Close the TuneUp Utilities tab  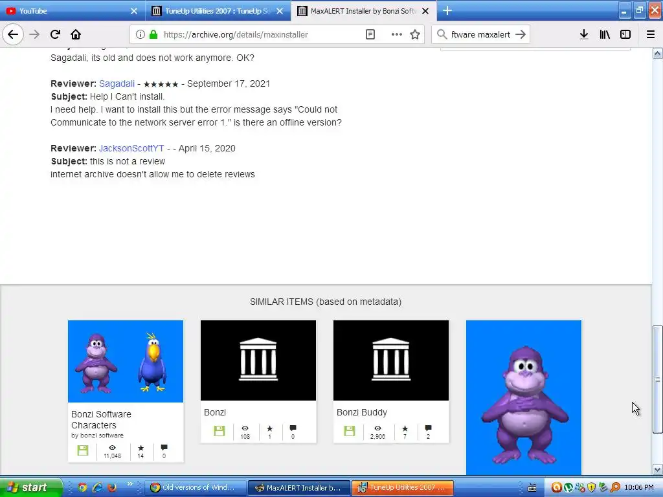pos(280,11)
